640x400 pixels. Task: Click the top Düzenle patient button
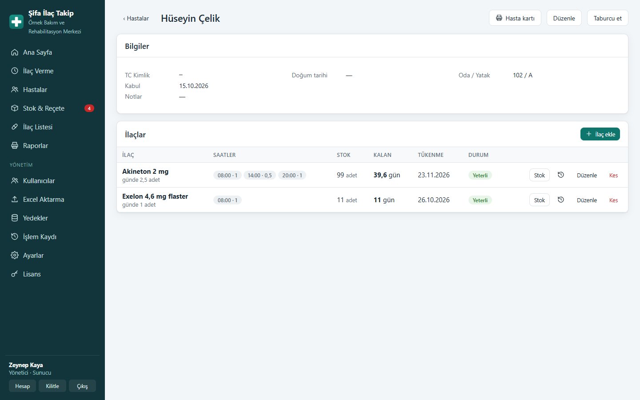click(x=564, y=18)
